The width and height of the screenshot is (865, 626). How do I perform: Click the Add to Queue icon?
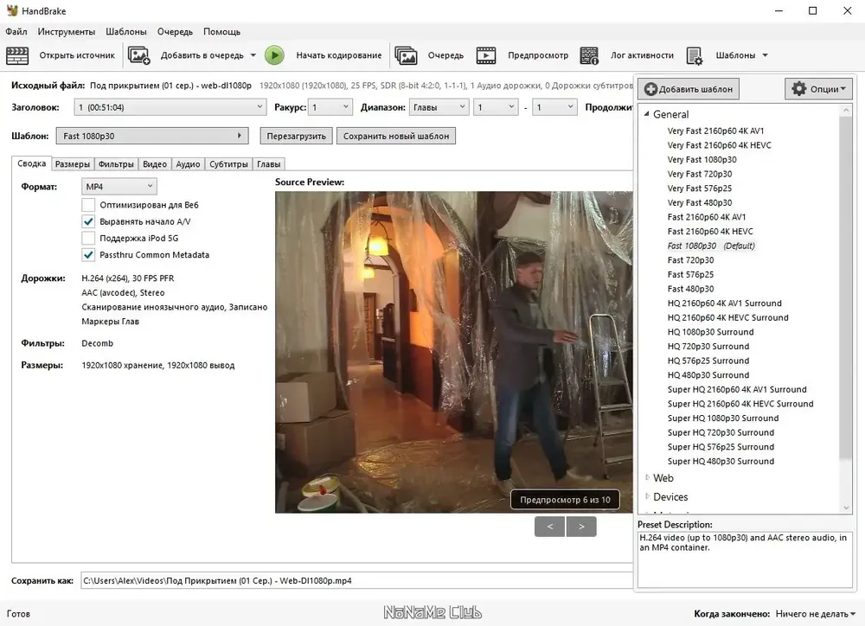139,55
